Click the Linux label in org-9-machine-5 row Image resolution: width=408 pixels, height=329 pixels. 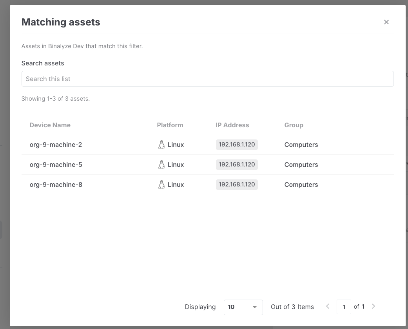tap(176, 164)
